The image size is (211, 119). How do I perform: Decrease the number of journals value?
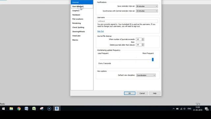click(143, 40)
